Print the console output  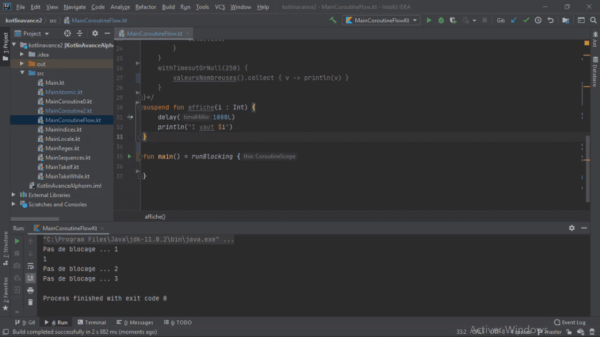point(30,290)
